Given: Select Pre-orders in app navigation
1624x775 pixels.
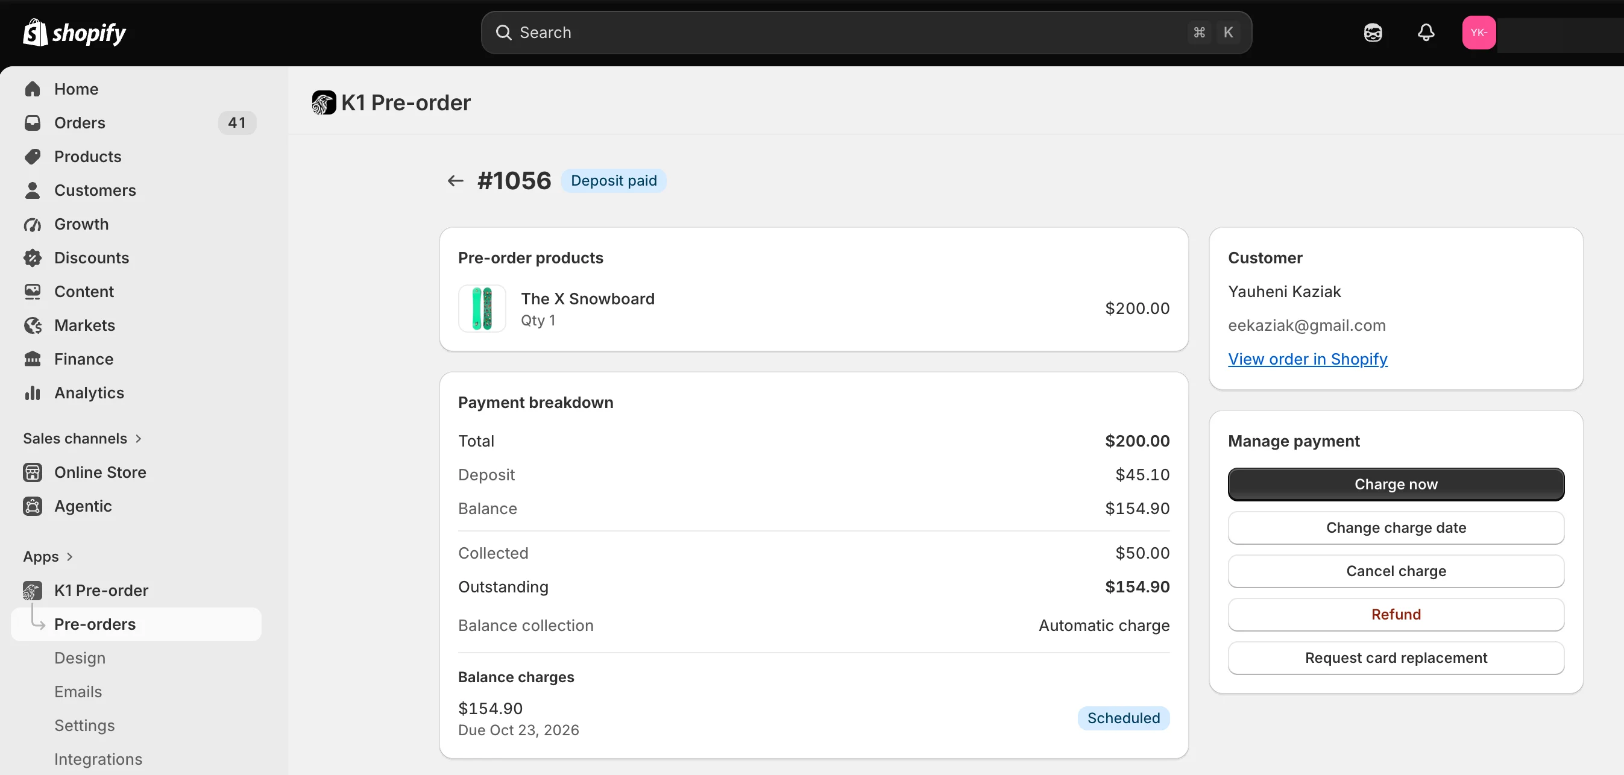Looking at the screenshot, I should pos(136,624).
